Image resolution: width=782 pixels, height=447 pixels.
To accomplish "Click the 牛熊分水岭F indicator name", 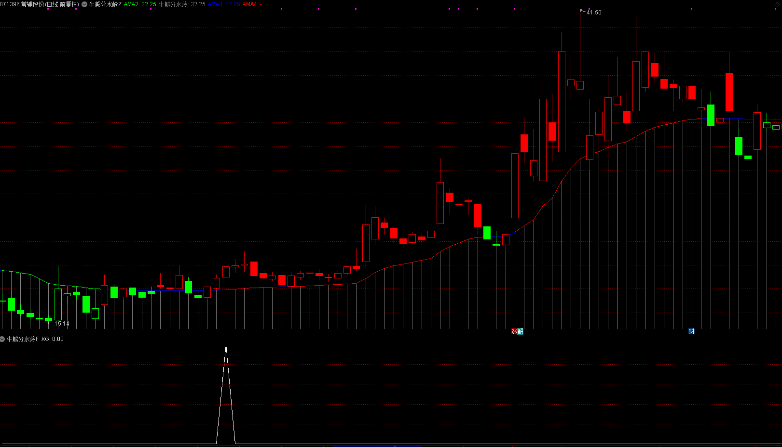I will tap(23, 339).
